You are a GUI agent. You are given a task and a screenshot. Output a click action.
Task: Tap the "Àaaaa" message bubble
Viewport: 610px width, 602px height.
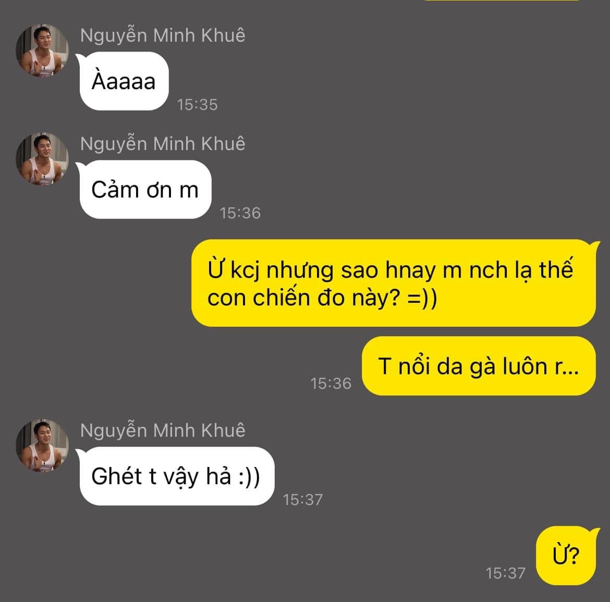(124, 81)
